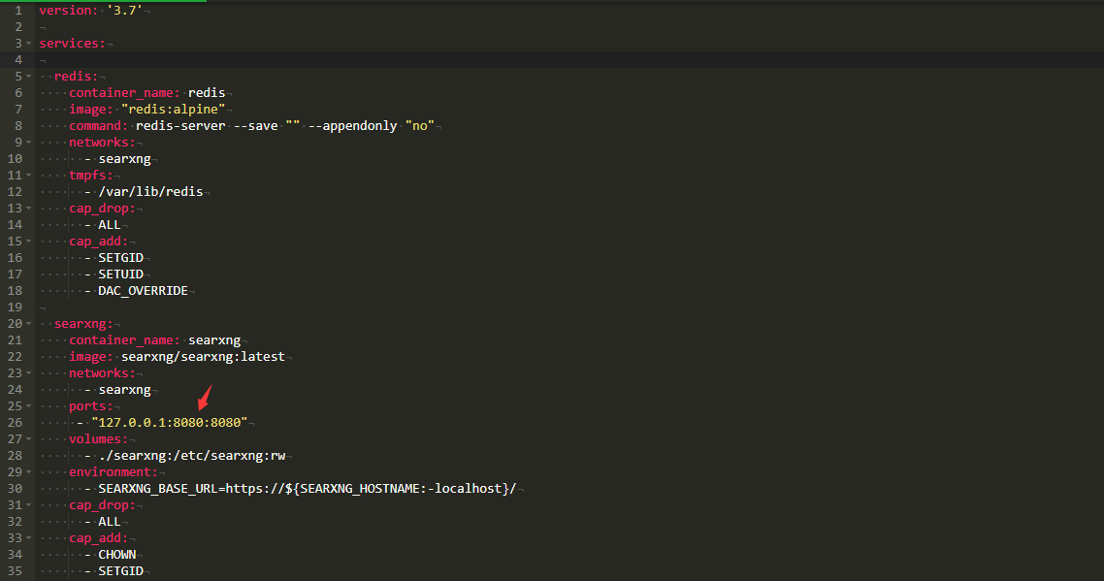This screenshot has width=1104, height=581.
Task: Click the 'DAC_OVERRIDE' capability entry
Action: [x=143, y=291]
